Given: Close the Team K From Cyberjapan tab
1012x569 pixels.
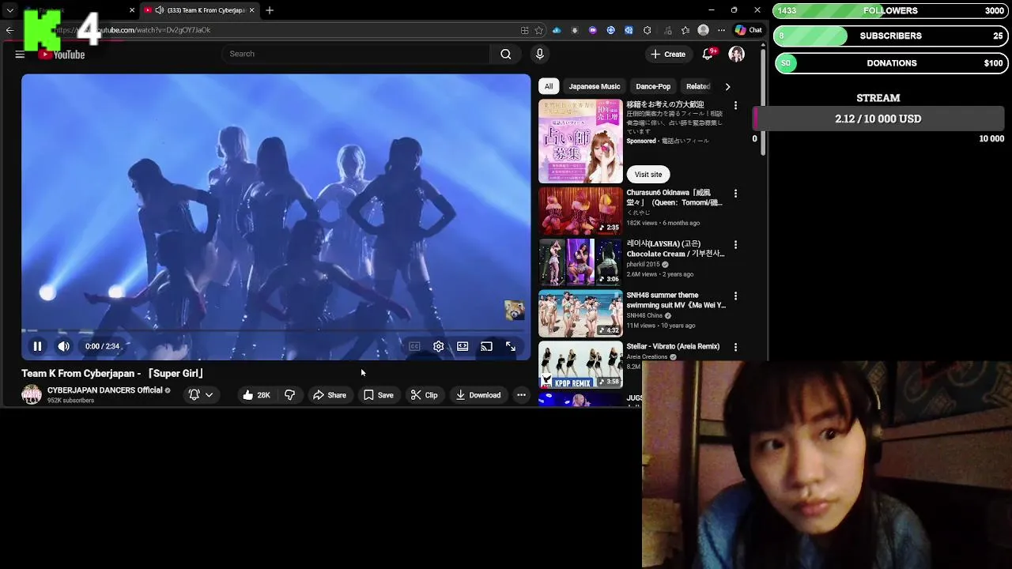Looking at the screenshot, I should pyautogui.click(x=252, y=10).
